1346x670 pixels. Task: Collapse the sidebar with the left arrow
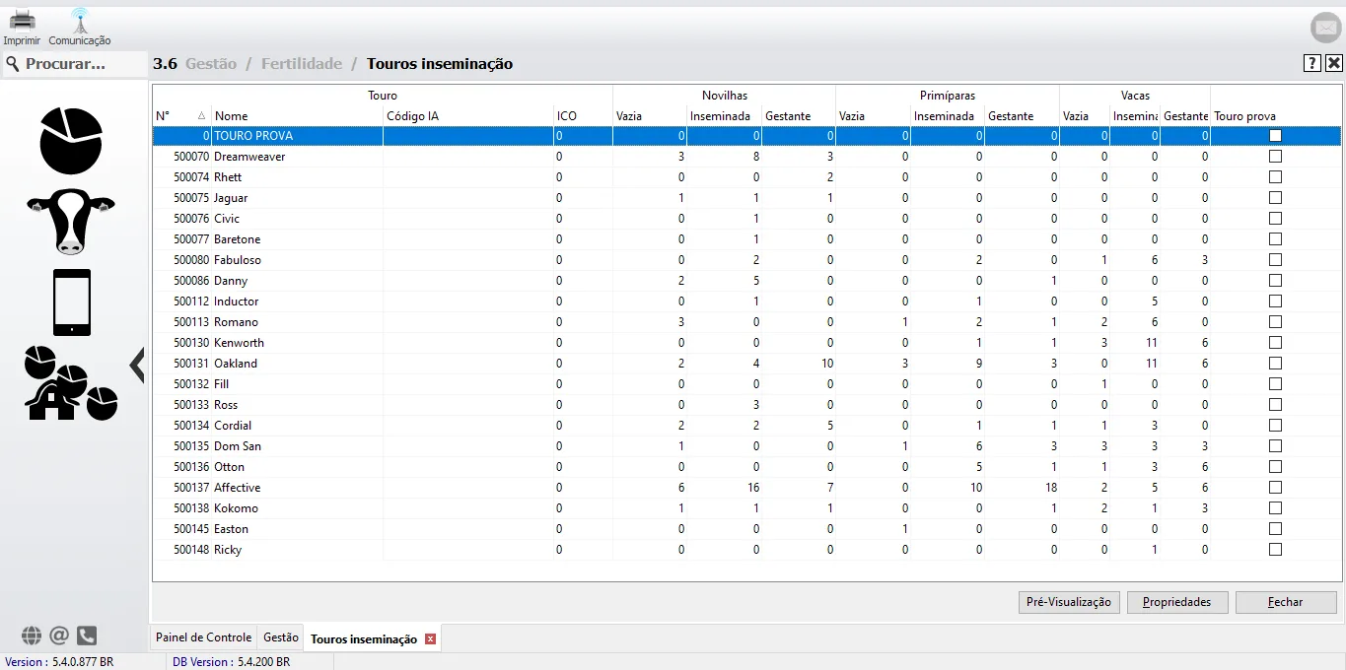click(137, 364)
